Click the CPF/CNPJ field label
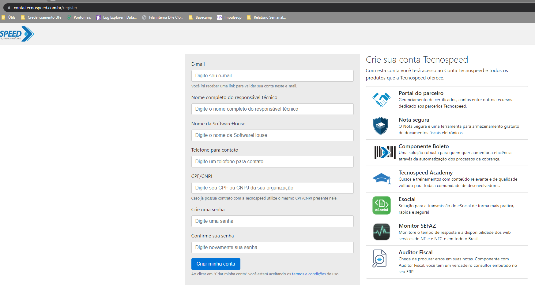Screen dimensions: 535x290 [202, 176]
